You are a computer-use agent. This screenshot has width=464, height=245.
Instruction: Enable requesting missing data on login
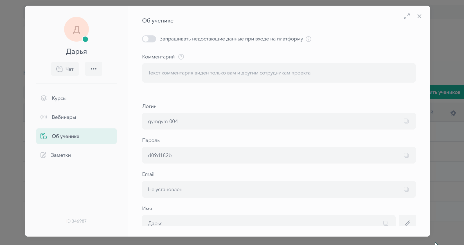pyautogui.click(x=149, y=39)
